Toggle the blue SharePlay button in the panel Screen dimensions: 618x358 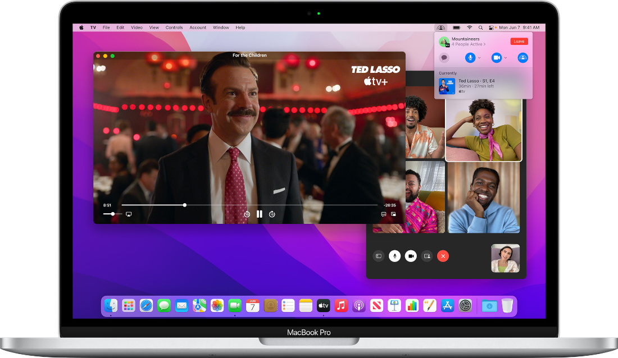[522, 58]
